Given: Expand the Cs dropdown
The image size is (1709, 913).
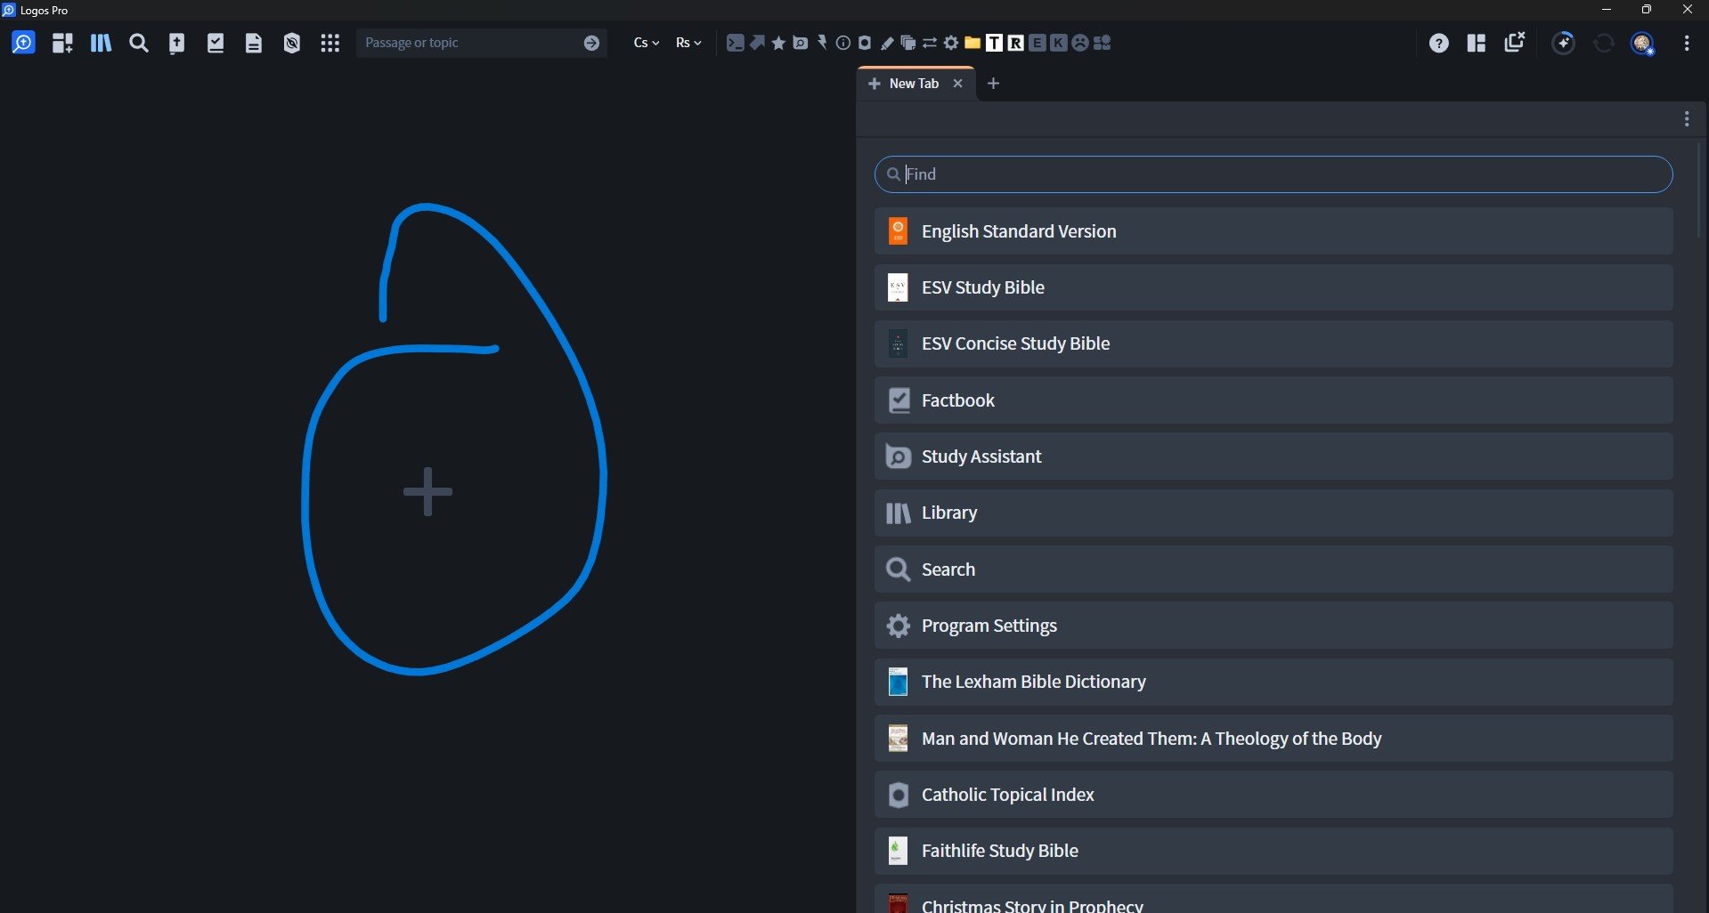Looking at the screenshot, I should [647, 43].
